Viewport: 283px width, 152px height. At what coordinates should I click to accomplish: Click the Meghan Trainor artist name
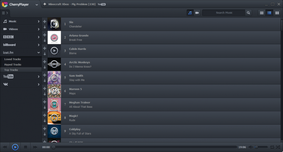point(80,102)
